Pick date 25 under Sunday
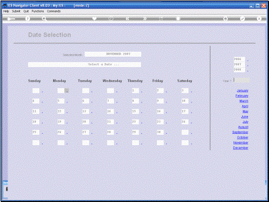 click(36, 132)
